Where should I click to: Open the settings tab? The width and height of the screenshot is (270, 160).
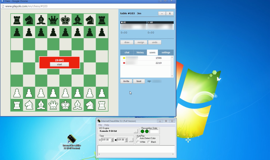click(166, 53)
